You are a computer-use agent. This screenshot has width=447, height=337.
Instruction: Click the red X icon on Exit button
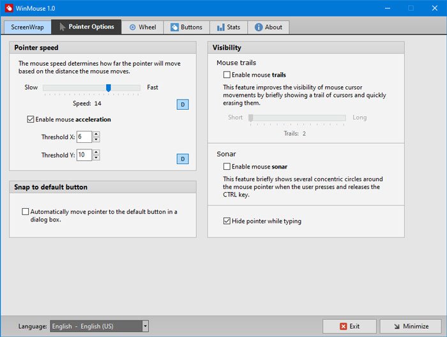[344, 326]
